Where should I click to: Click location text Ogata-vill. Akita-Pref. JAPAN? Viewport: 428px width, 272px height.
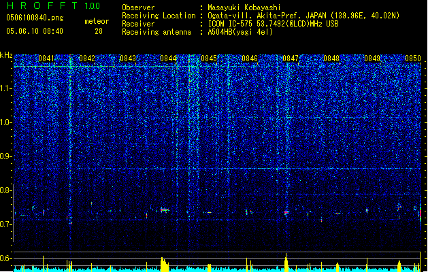tap(267, 16)
